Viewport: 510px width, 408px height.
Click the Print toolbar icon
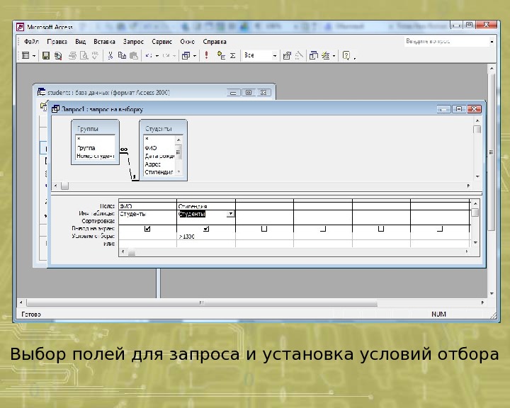tap(72, 56)
